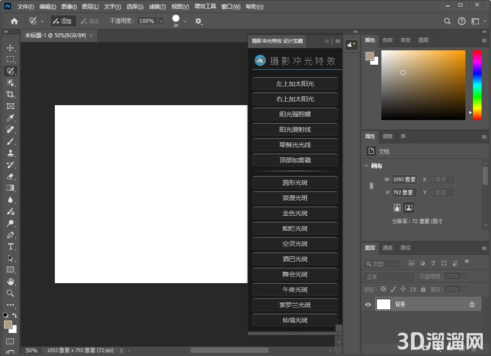Select the Zoom tool
The width and height of the screenshot is (491, 356).
tap(10, 293)
